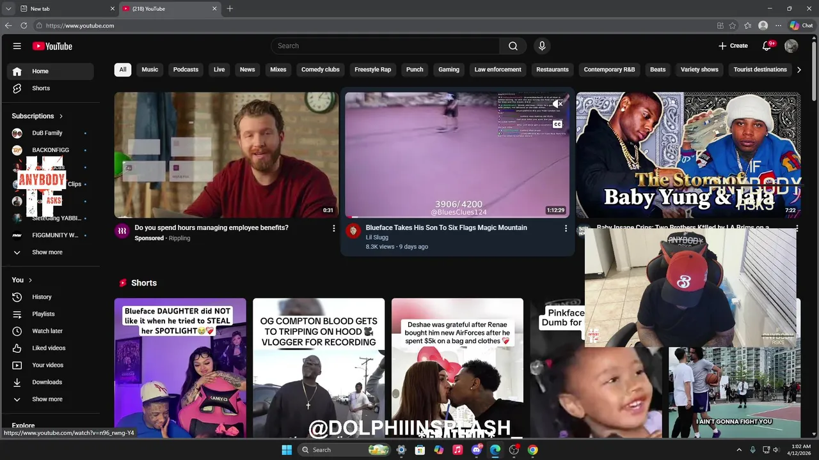Image resolution: width=819 pixels, height=460 pixels.
Task: Select the Podcasts filter chip
Action: pos(186,70)
